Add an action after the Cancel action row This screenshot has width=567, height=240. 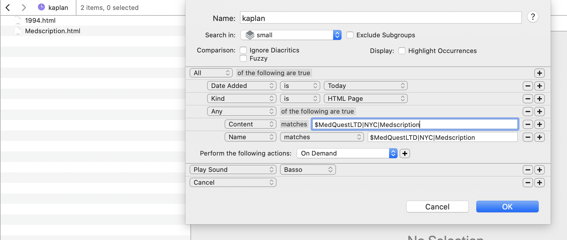[x=539, y=183]
